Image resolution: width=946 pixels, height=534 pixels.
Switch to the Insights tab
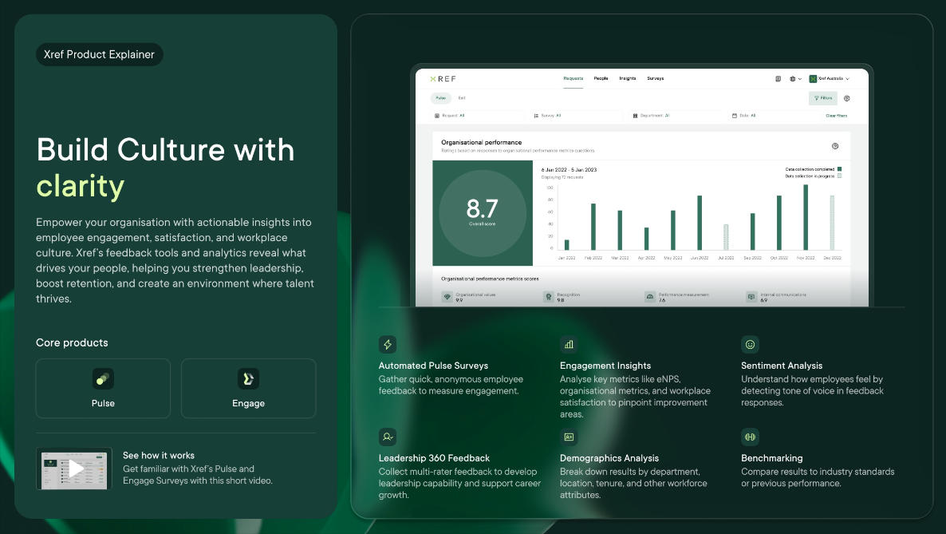tap(628, 78)
